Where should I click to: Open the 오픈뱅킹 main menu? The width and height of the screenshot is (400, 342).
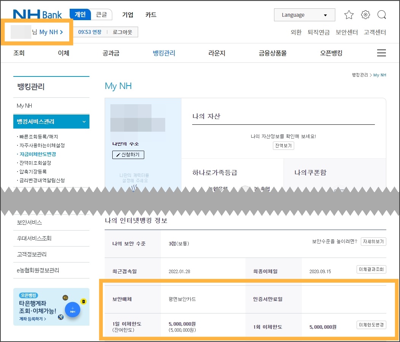[331, 53]
